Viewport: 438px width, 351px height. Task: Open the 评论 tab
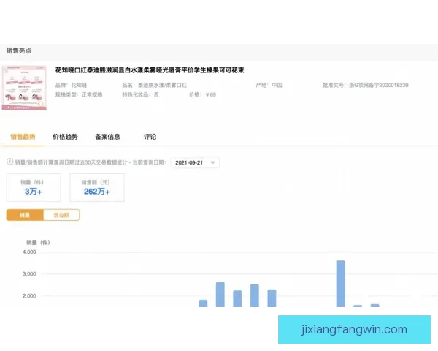(150, 137)
